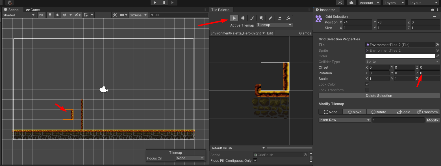Screen dimensions: 441x166
Task: Select the Move tool in Tile Palette
Action: click(243, 18)
